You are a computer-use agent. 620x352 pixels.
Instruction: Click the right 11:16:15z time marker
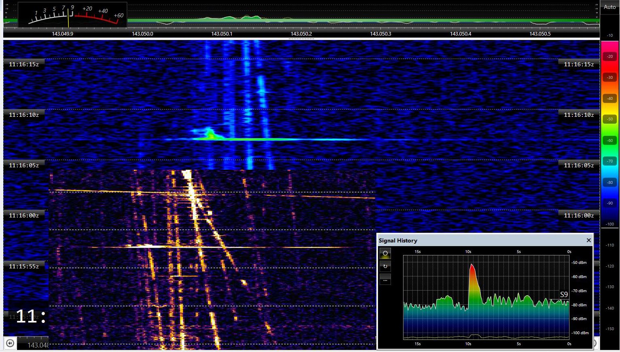coord(579,64)
